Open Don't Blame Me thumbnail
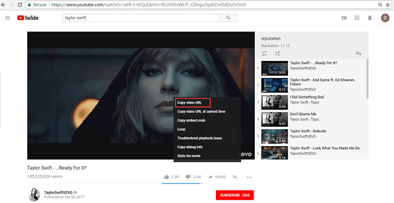The width and height of the screenshot is (394, 203). point(274,119)
